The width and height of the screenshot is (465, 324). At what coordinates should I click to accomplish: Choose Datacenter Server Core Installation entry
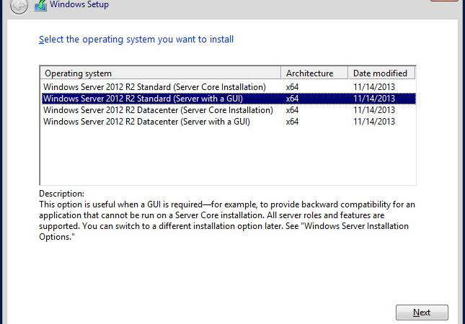228,110
